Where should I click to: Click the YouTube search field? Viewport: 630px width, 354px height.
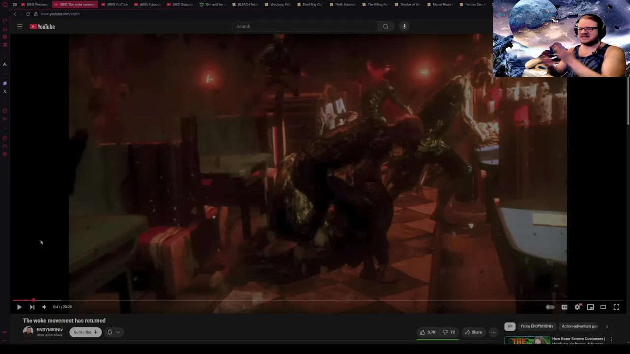305,26
